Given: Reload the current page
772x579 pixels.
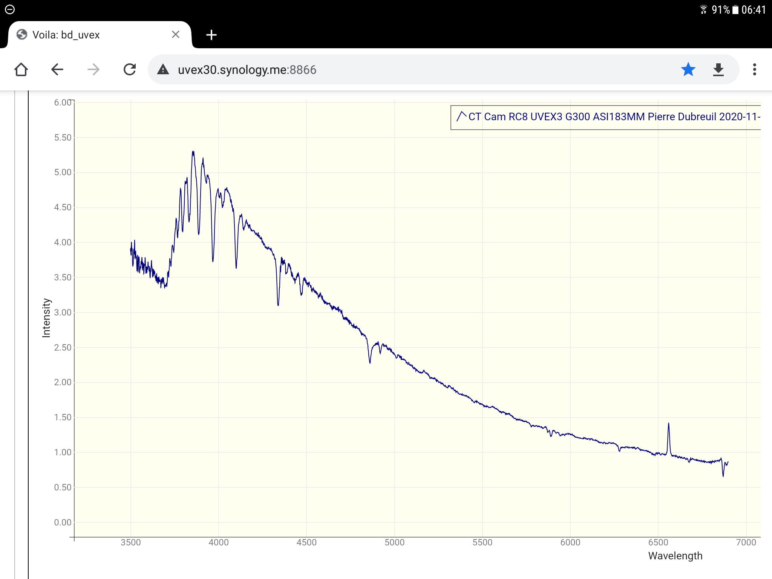Looking at the screenshot, I should point(130,70).
